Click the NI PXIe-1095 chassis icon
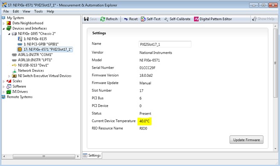 tap(14, 34)
